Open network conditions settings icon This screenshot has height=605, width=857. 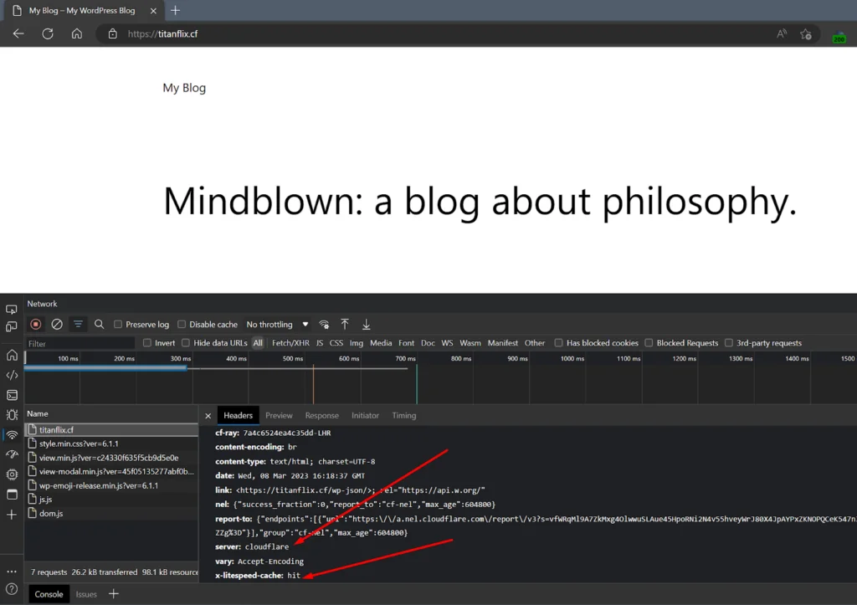[324, 324]
